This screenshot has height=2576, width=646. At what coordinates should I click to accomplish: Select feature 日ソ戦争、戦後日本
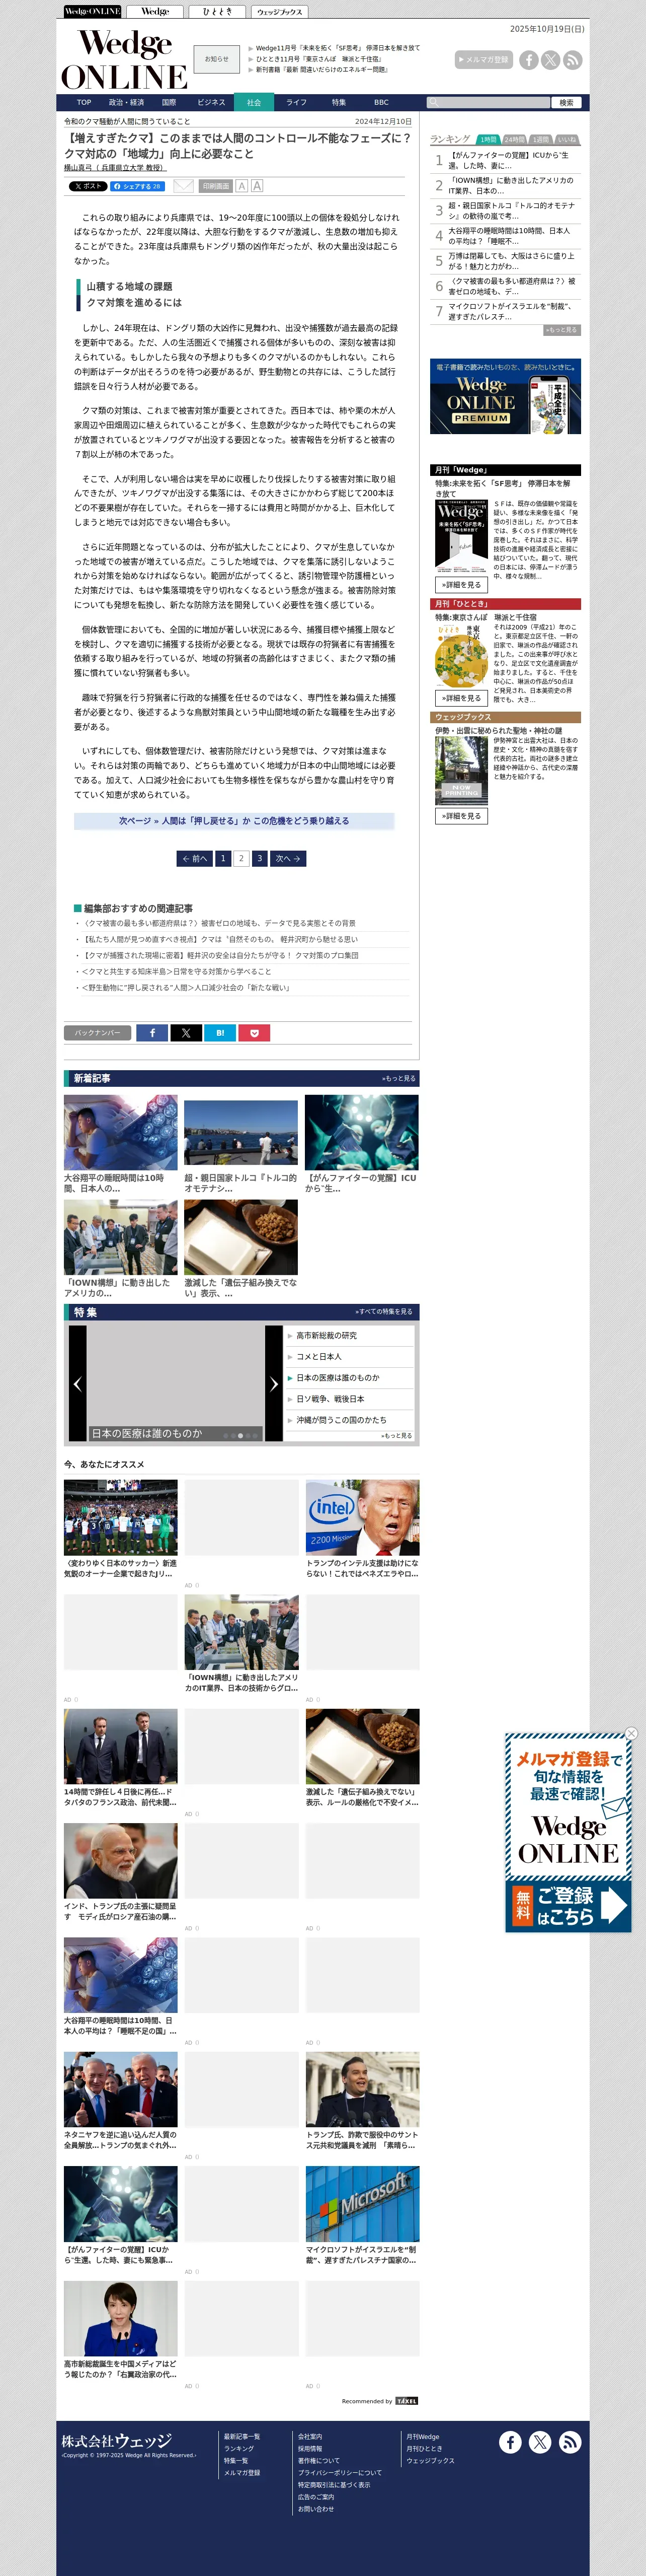(x=331, y=1399)
